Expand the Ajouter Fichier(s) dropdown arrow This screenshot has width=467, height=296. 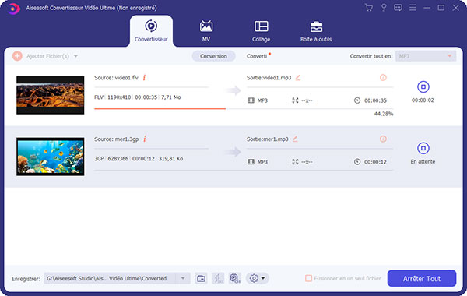pyautogui.click(x=75, y=56)
